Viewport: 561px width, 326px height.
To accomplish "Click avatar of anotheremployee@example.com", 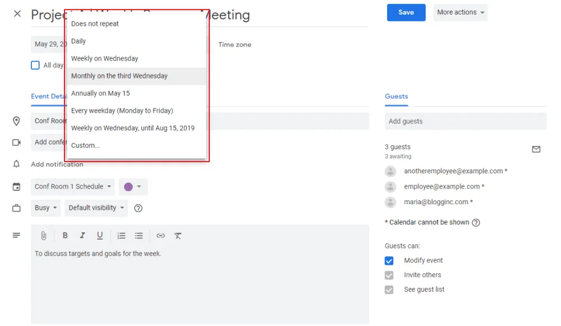I will click(390, 171).
